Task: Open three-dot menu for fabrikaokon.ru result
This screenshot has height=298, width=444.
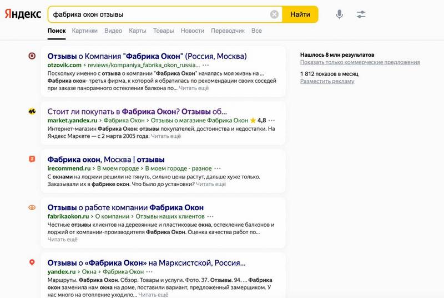Action: click(x=210, y=216)
